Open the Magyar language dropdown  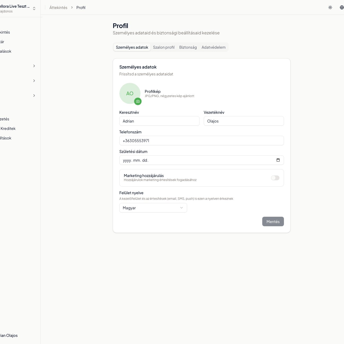[153, 208]
